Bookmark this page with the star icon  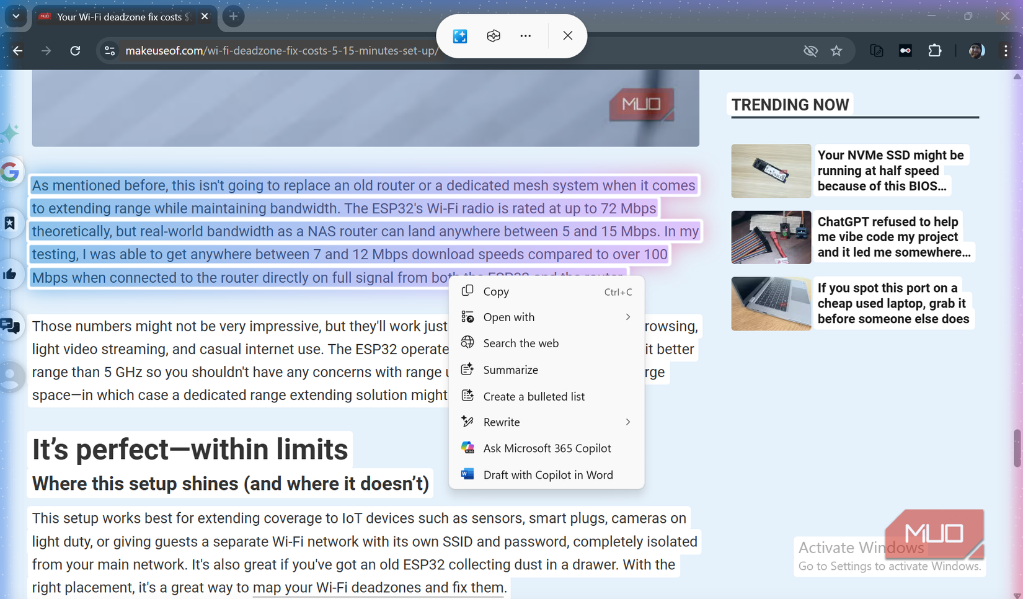836,51
